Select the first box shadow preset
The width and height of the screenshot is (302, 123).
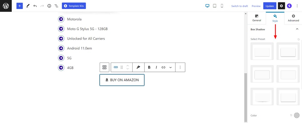pos(262,51)
